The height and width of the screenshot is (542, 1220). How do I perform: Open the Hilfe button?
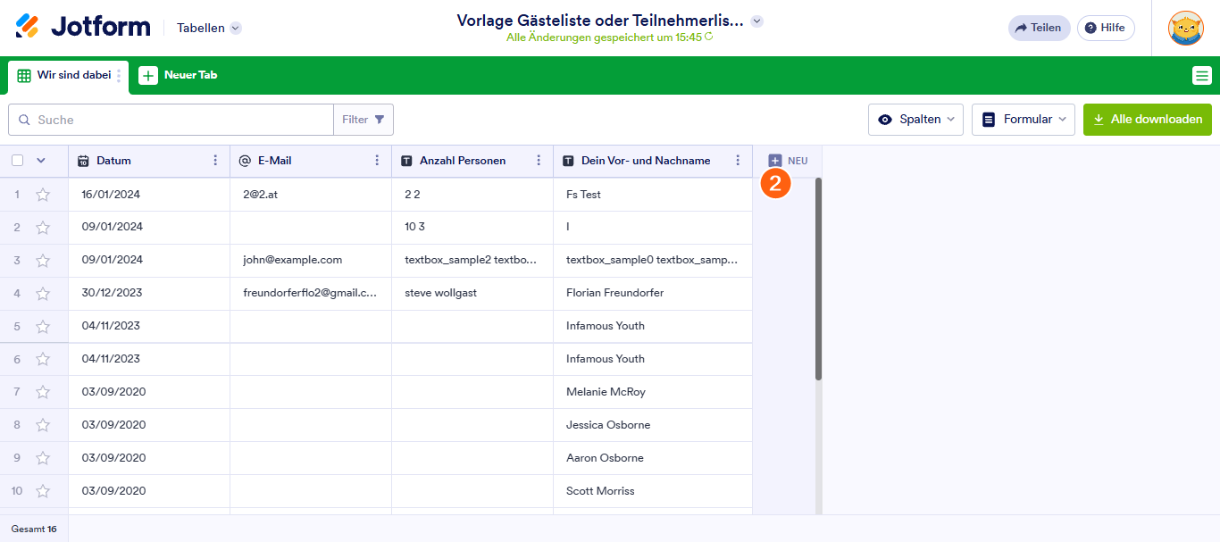[x=1106, y=28]
